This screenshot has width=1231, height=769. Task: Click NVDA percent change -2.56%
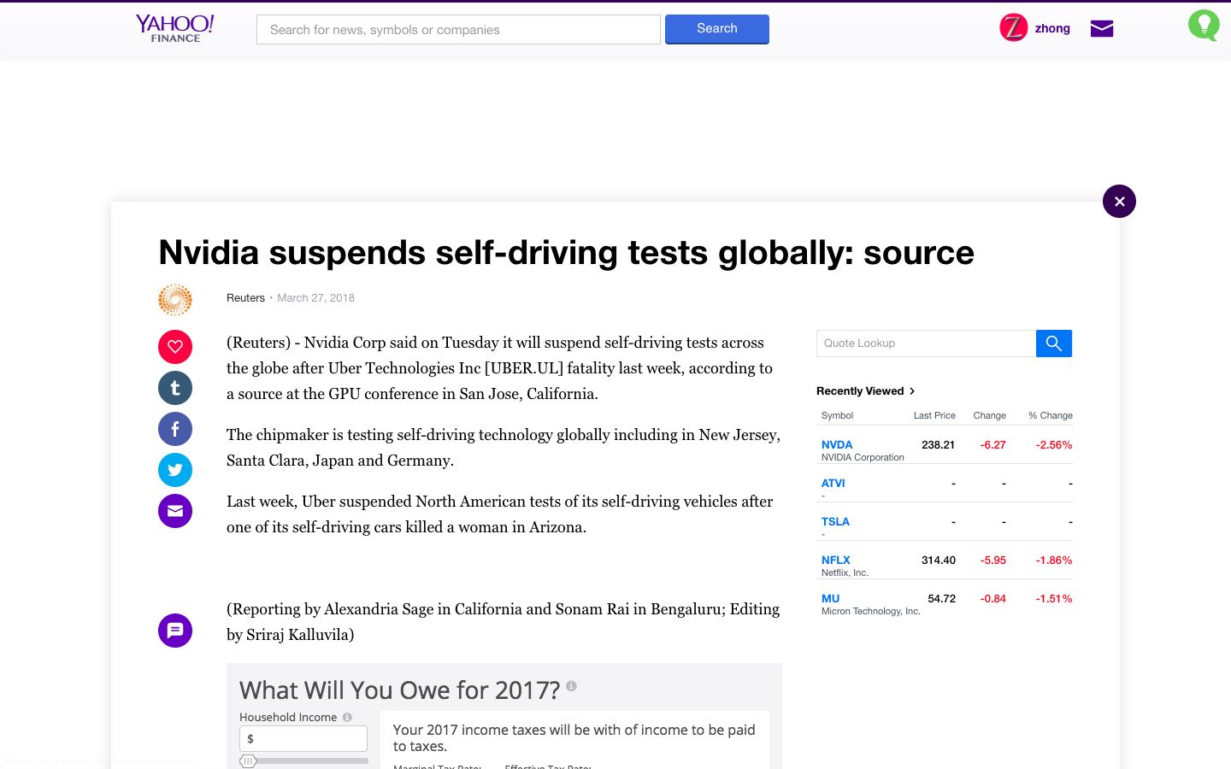pyautogui.click(x=1054, y=444)
